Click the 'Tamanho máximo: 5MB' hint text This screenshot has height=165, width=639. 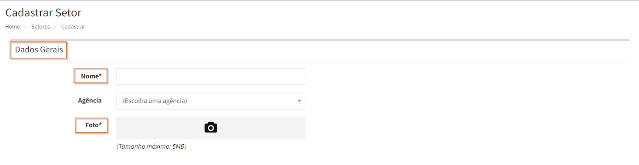click(152, 146)
